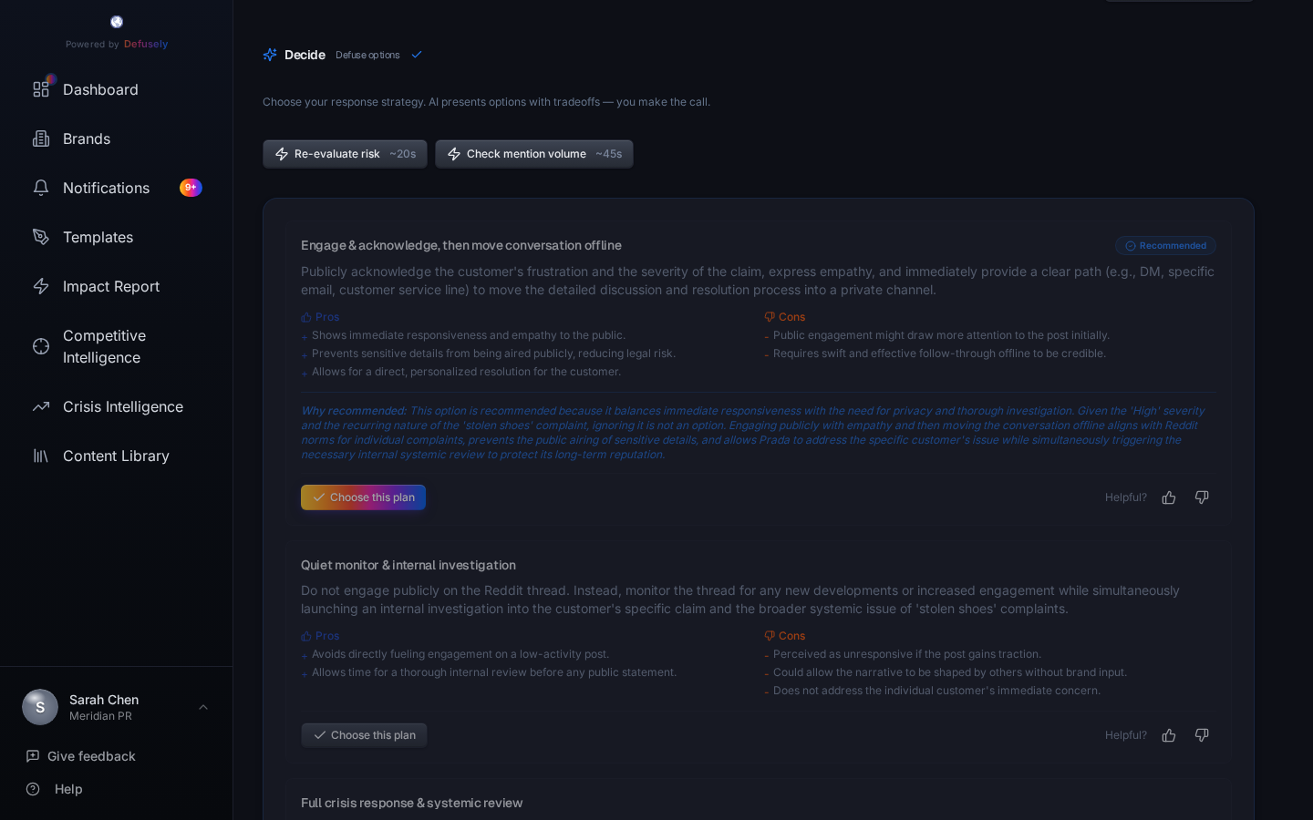Thumbs down the Engage & acknowledge plan
1313x820 pixels.
point(1202,497)
